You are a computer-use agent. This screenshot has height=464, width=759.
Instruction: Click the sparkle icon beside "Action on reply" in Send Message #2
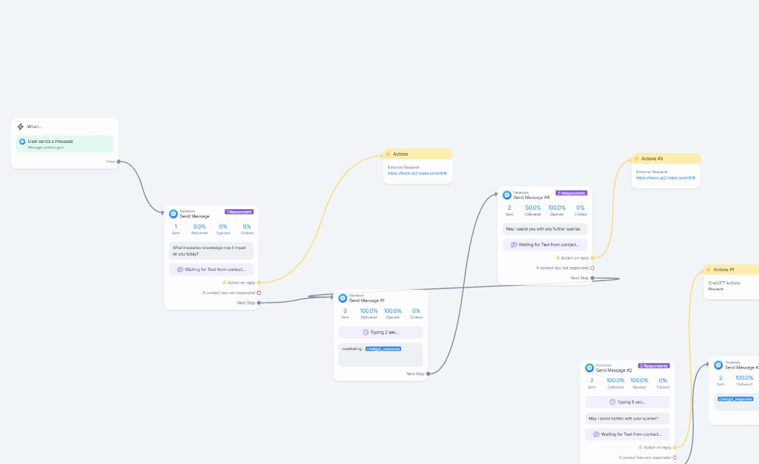[640, 447]
